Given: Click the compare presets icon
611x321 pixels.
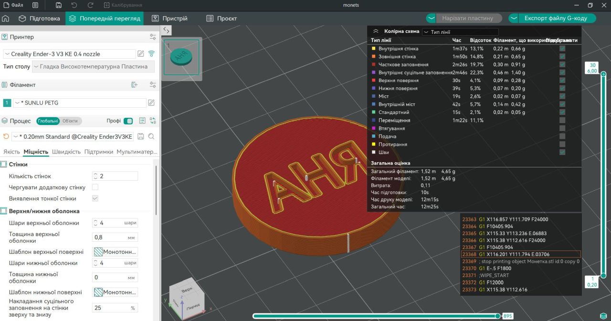Looking at the screenshot, I should [x=153, y=121].
